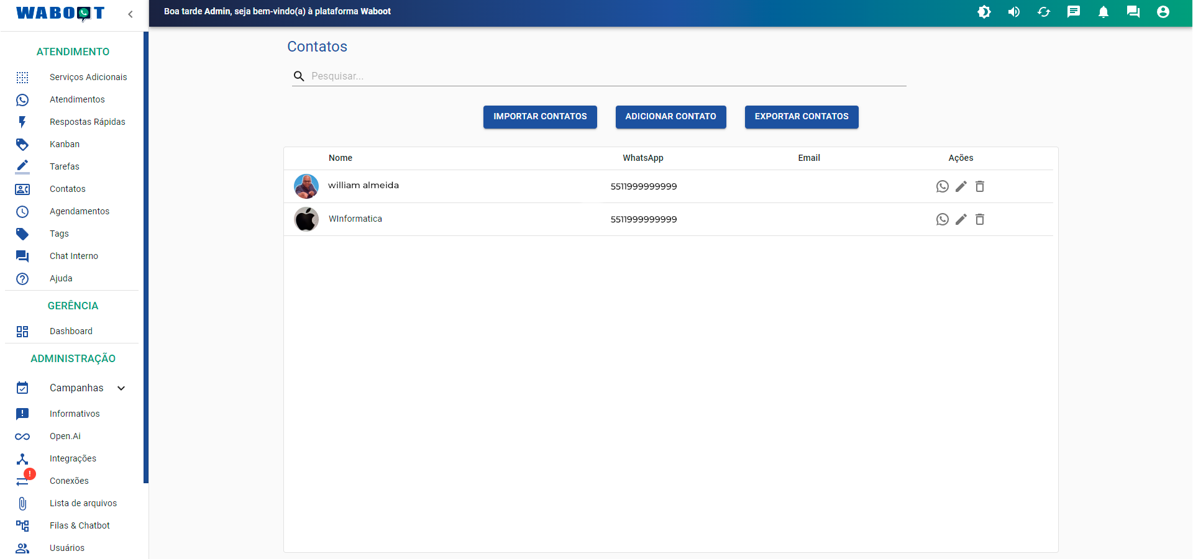Image resolution: width=1193 pixels, height=559 pixels.
Task: Click the Email column header
Action: pyautogui.click(x=809, y=158)
